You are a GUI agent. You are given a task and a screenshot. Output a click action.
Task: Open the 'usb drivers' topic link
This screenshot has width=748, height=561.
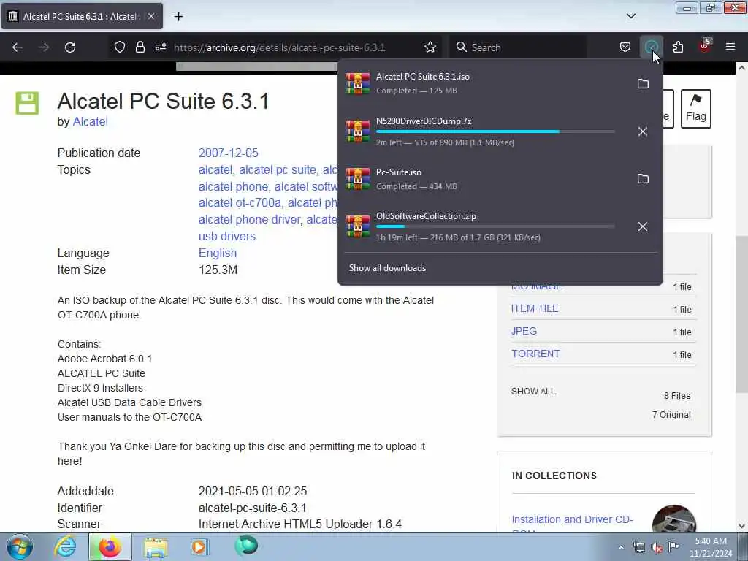(227, 236)
